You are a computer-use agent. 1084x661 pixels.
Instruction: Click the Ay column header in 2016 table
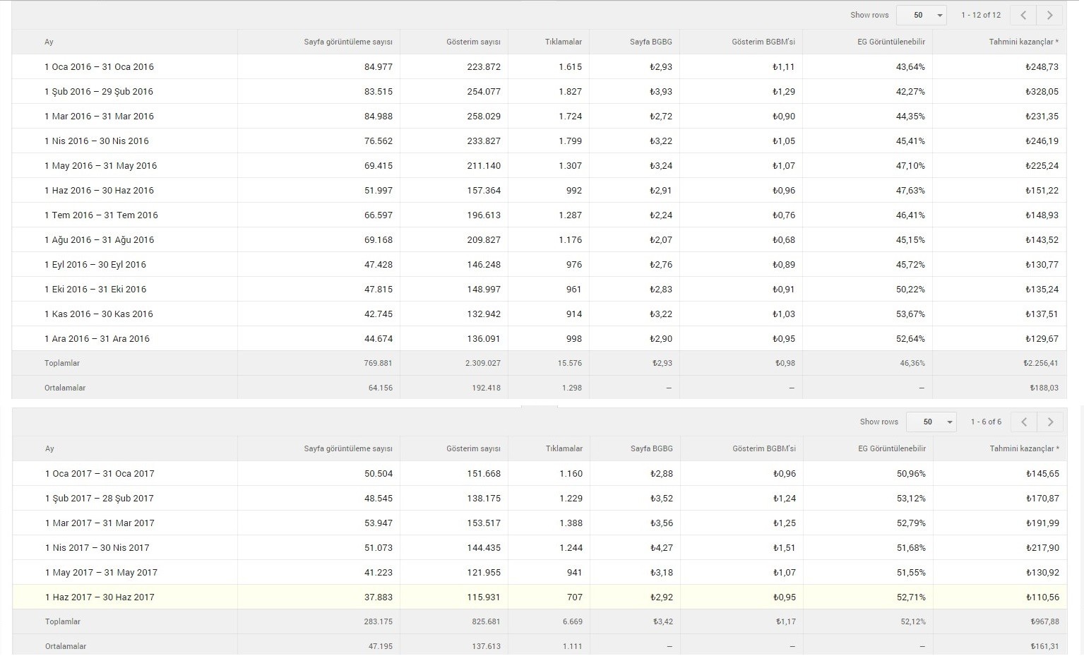pyautogui.click(x=49, y=42)
